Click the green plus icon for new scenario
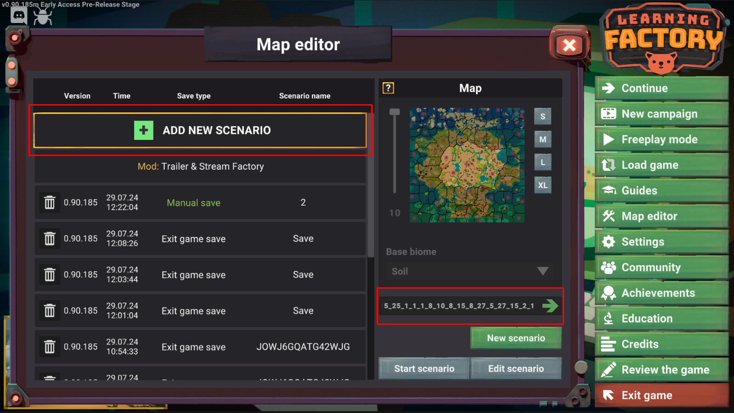This screenshot has width=734, height=413. point(143,130)
